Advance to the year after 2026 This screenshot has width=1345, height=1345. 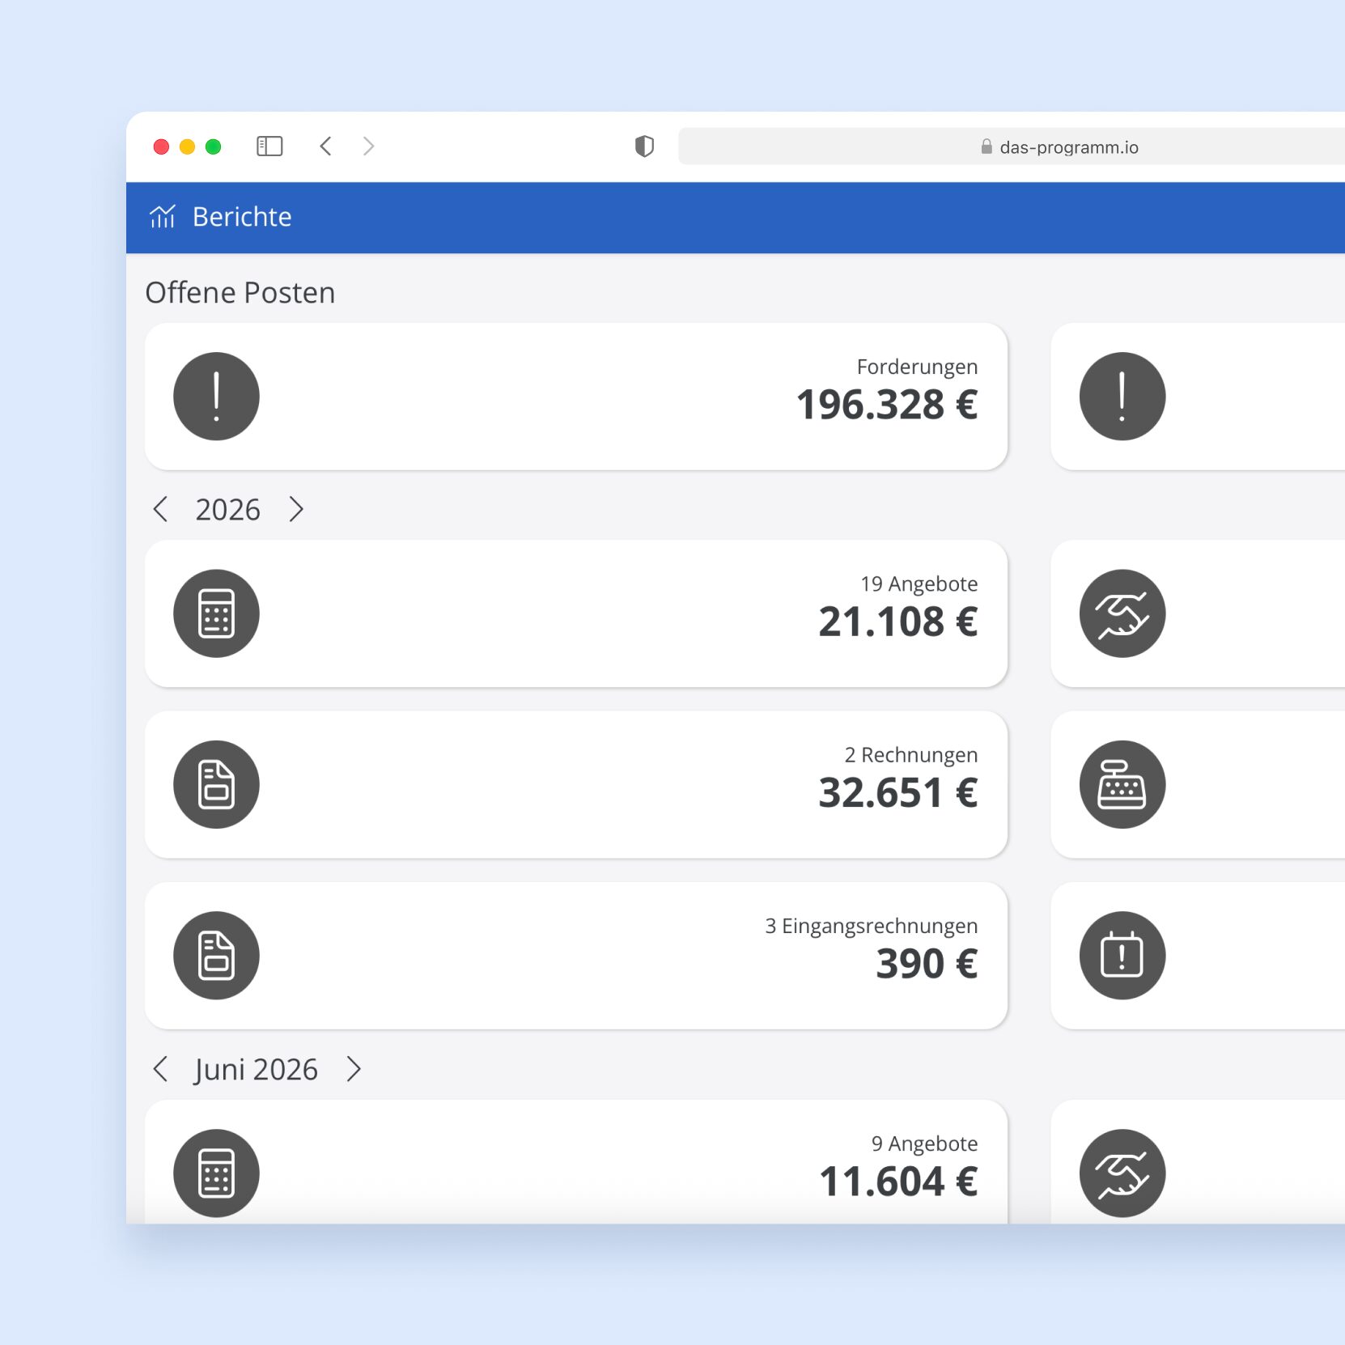point(296,509)
